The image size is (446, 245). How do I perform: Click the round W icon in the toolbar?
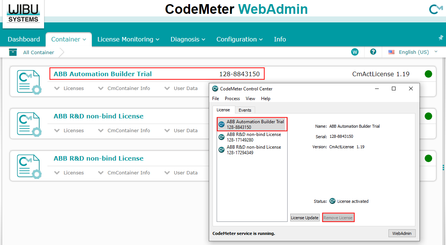pyautogui.click(x=355, y=52)
